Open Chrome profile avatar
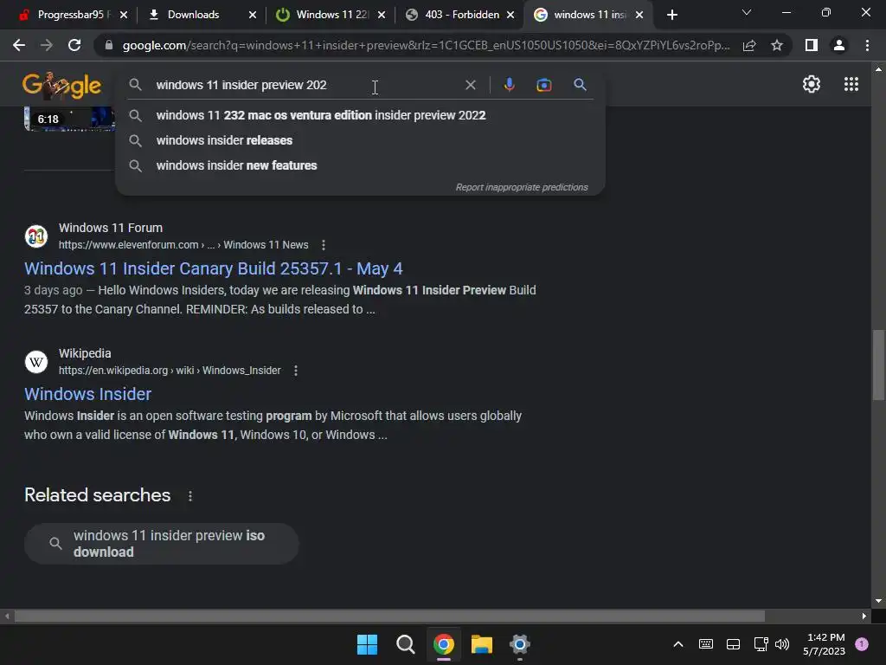The height and width of the screenshot is (665, 886). 839,45
